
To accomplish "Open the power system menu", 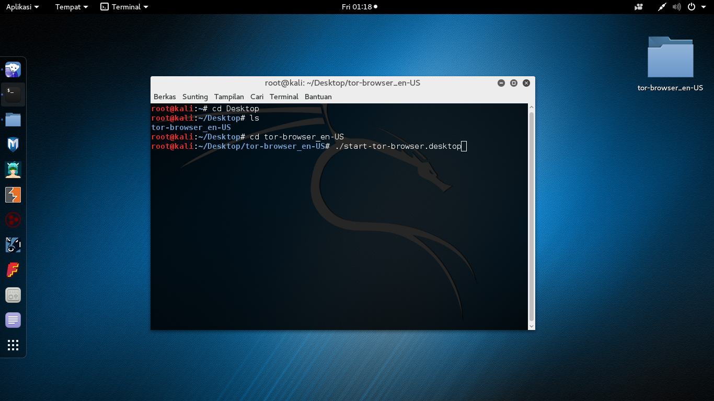I will point(691,7).
